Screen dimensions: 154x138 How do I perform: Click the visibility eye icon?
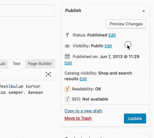pos(67,46)
